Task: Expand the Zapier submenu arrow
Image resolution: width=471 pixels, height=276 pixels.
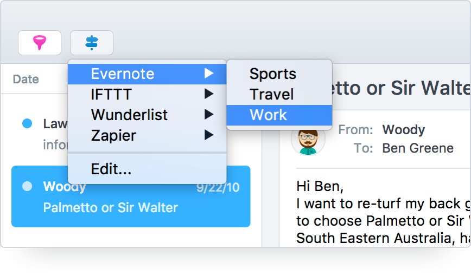Action: tap(209, 135)
